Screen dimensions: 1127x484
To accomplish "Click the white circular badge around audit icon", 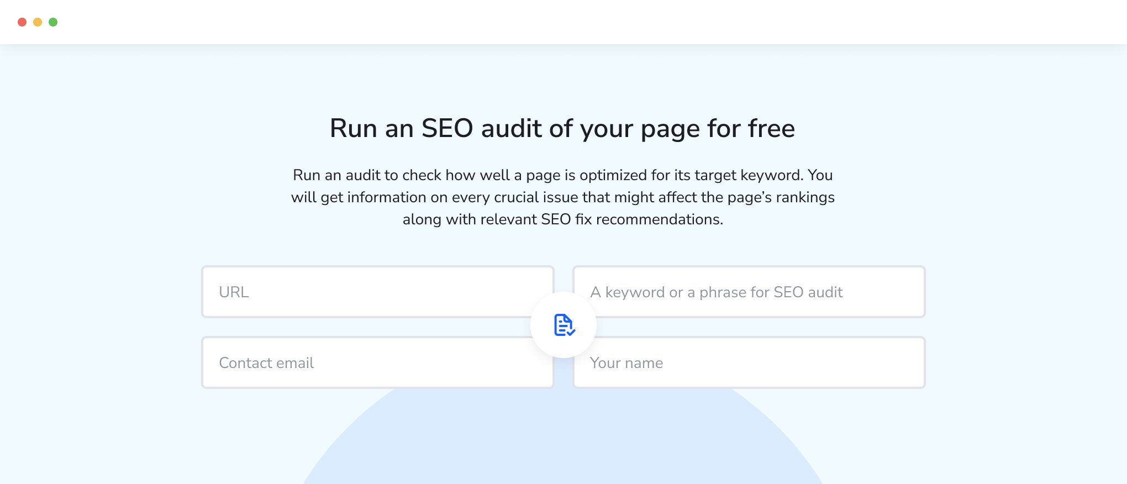I will pos(563,325).
